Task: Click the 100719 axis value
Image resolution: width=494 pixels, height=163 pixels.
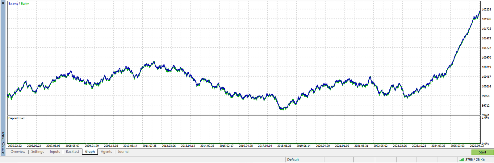Action: [x=487, y=67]
